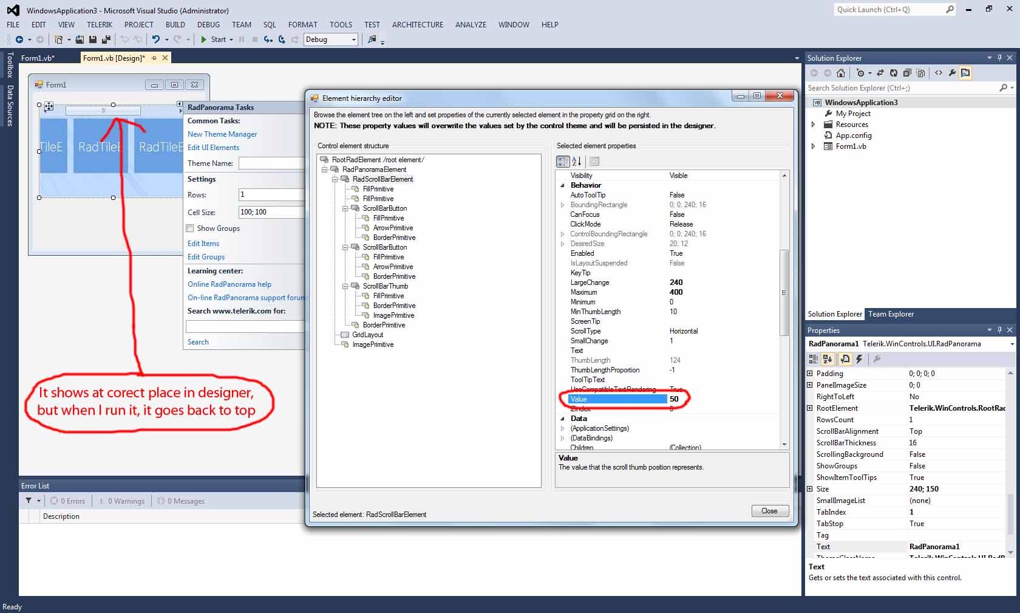Click the Find in Files toolbar icon
Viewport: 1020px width, 613px height.
[x=372, y=39]
